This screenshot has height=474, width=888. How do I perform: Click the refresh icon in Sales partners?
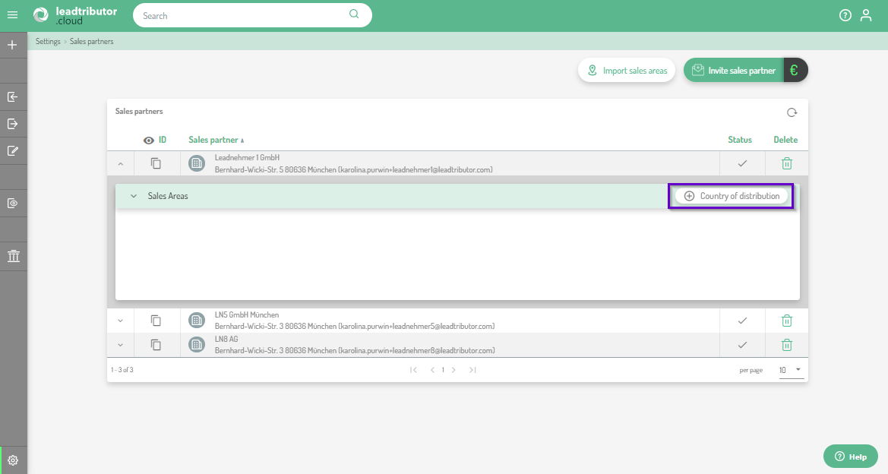[x=792, y=112]
